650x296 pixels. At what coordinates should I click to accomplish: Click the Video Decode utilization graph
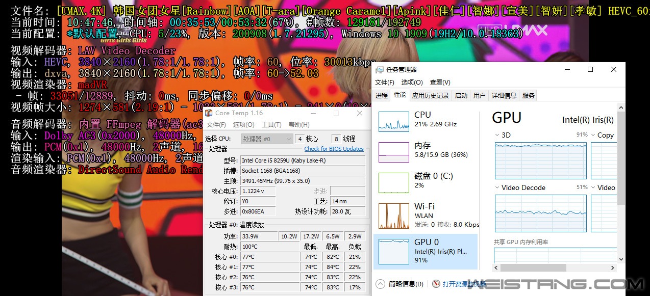tap(540, 213)
